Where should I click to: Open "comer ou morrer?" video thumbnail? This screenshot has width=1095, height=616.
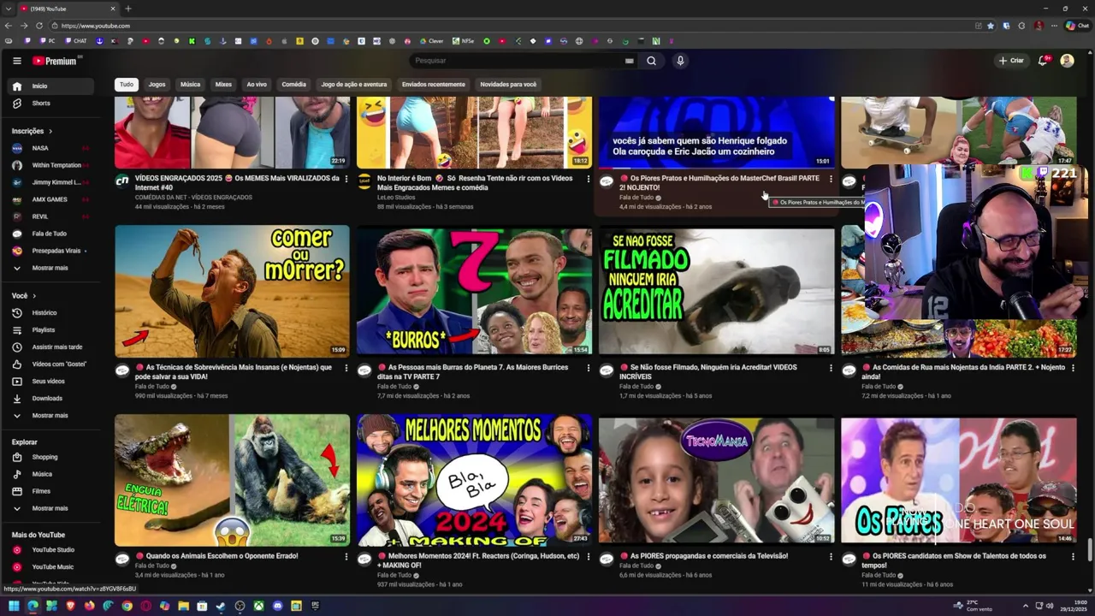(x=232, y=291)
